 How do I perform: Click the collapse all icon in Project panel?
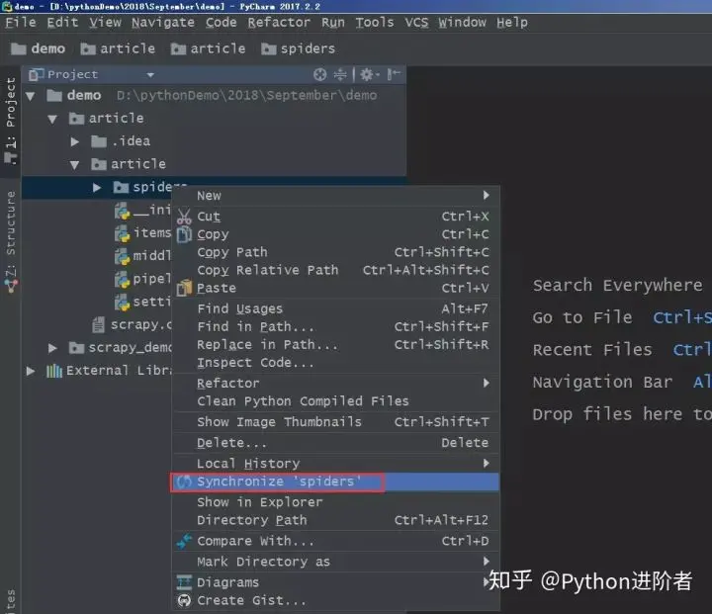pyautogui.click(x=340, y=74)
